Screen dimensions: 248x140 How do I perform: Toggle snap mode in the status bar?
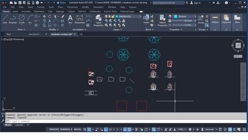pos(89,129)
